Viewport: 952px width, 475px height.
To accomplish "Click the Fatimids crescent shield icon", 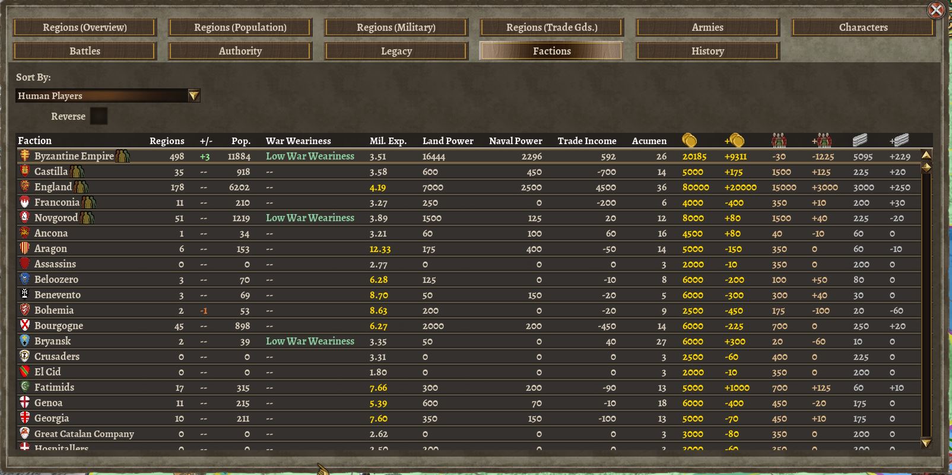I will tap(25, 387).
